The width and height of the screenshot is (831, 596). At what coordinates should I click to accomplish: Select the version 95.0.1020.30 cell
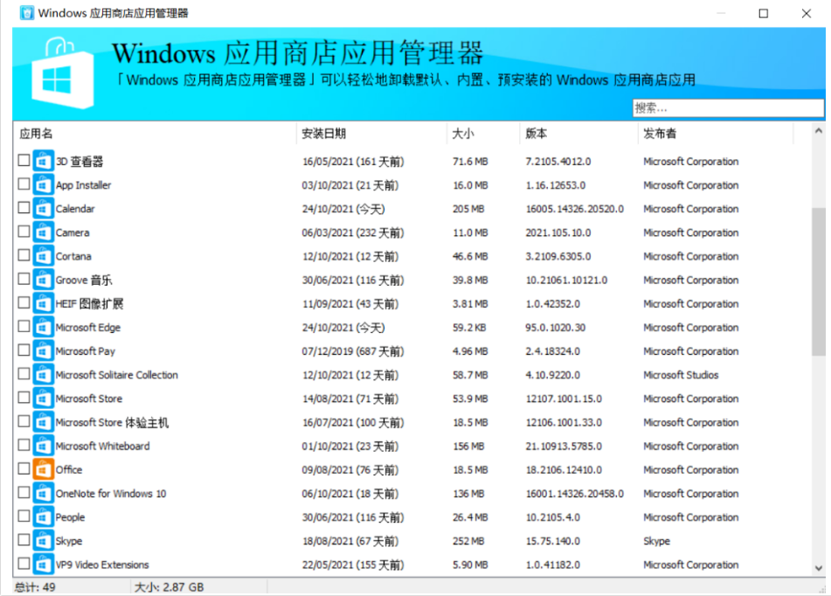coord(555,327)
